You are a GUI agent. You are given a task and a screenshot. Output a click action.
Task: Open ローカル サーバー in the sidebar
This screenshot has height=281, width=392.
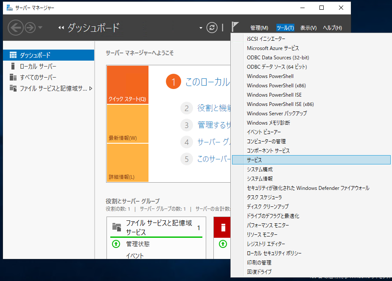click(x=25, y=65)
